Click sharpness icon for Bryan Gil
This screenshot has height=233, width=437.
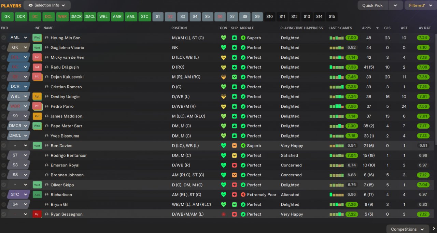point(234,204)
